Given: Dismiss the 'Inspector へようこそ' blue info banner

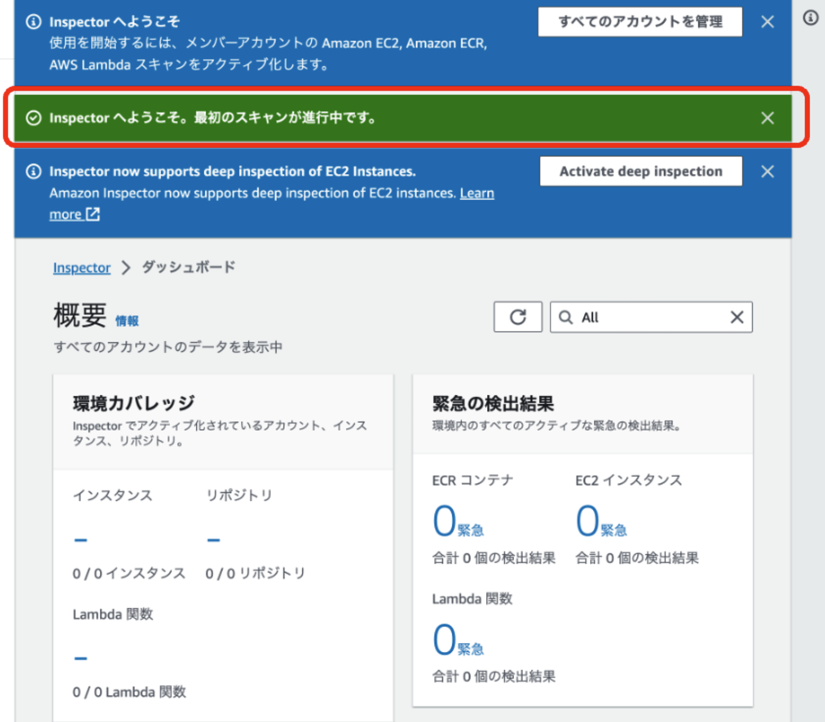Looking at the screenshot, I should click(x=767, y=22).
